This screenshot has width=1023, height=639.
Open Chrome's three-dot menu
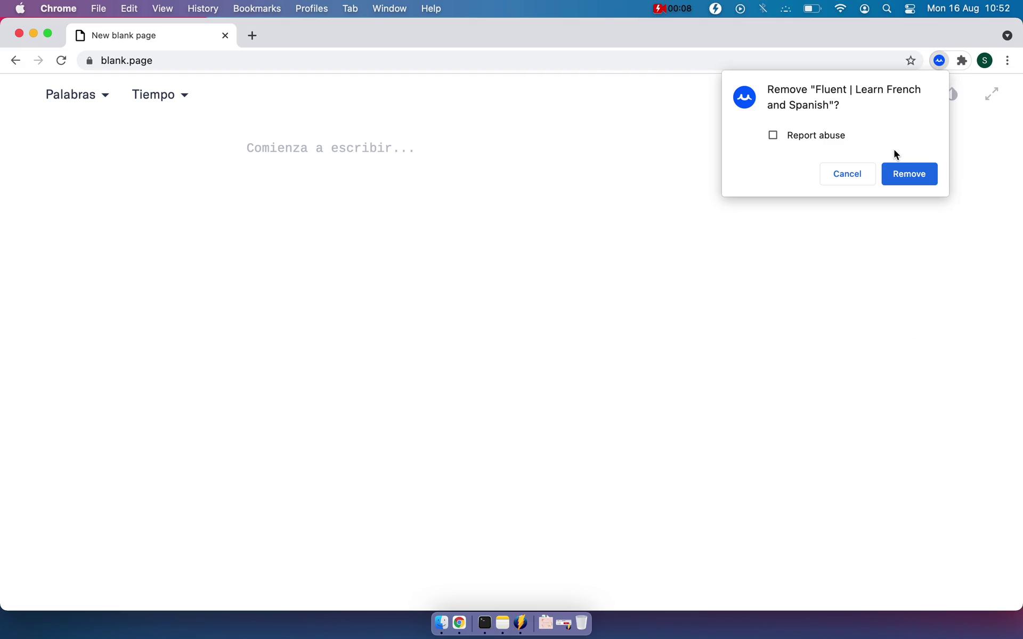(1007, 61)
